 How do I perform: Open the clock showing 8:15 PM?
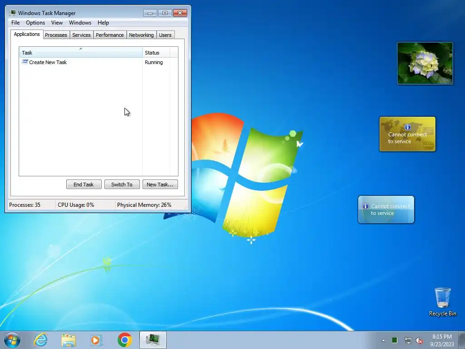point(442,340)
